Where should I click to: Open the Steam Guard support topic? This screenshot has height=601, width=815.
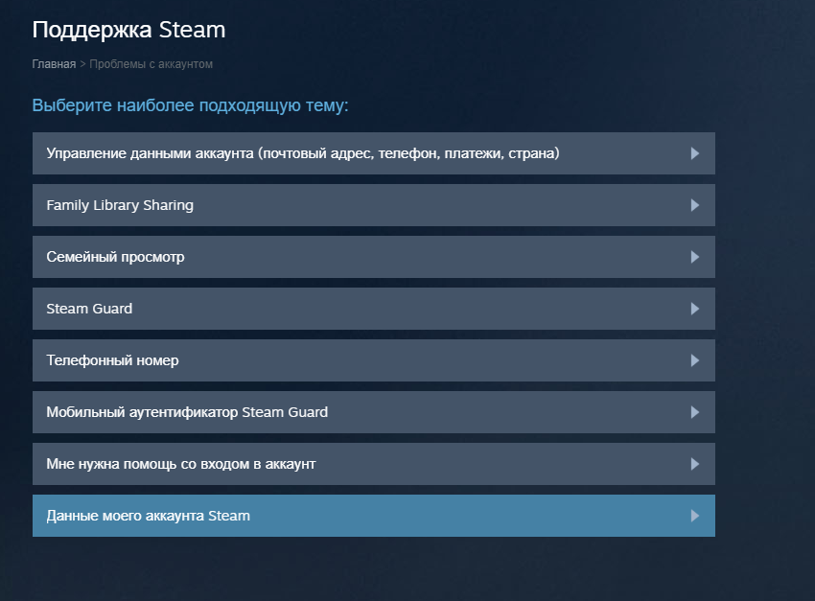tap(374, 309)
